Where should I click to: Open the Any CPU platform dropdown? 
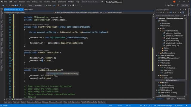pos(40,5)
